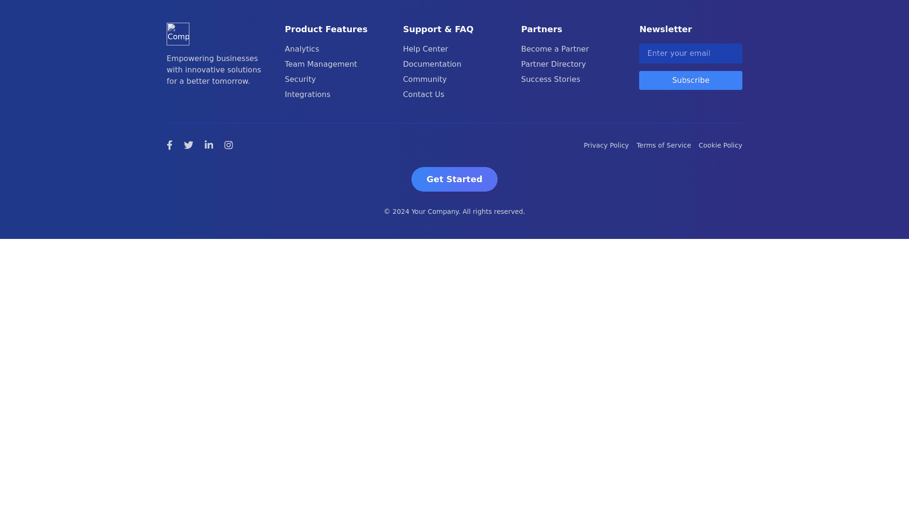Go to Team Management
This screenshot has width=909, height=511.
(x=321, y=64)
